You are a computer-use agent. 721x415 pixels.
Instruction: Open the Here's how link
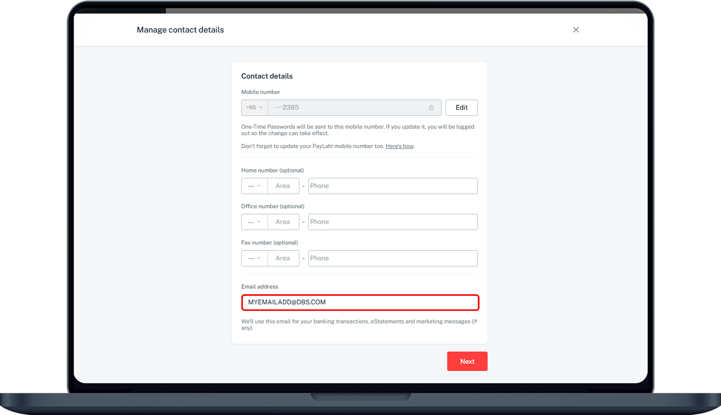click(399, 146)
